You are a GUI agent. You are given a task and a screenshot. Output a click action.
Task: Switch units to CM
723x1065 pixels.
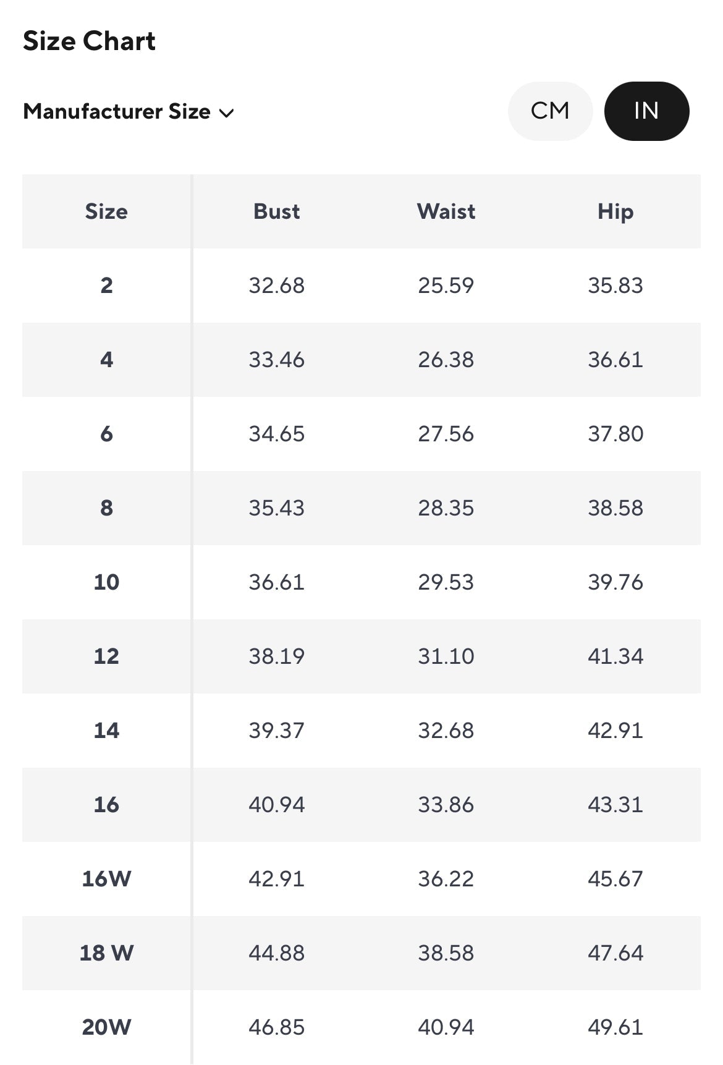550,111
